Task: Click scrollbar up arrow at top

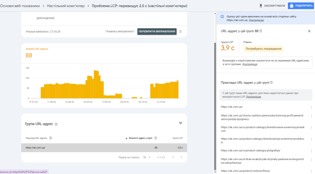Action: point(215,14)
